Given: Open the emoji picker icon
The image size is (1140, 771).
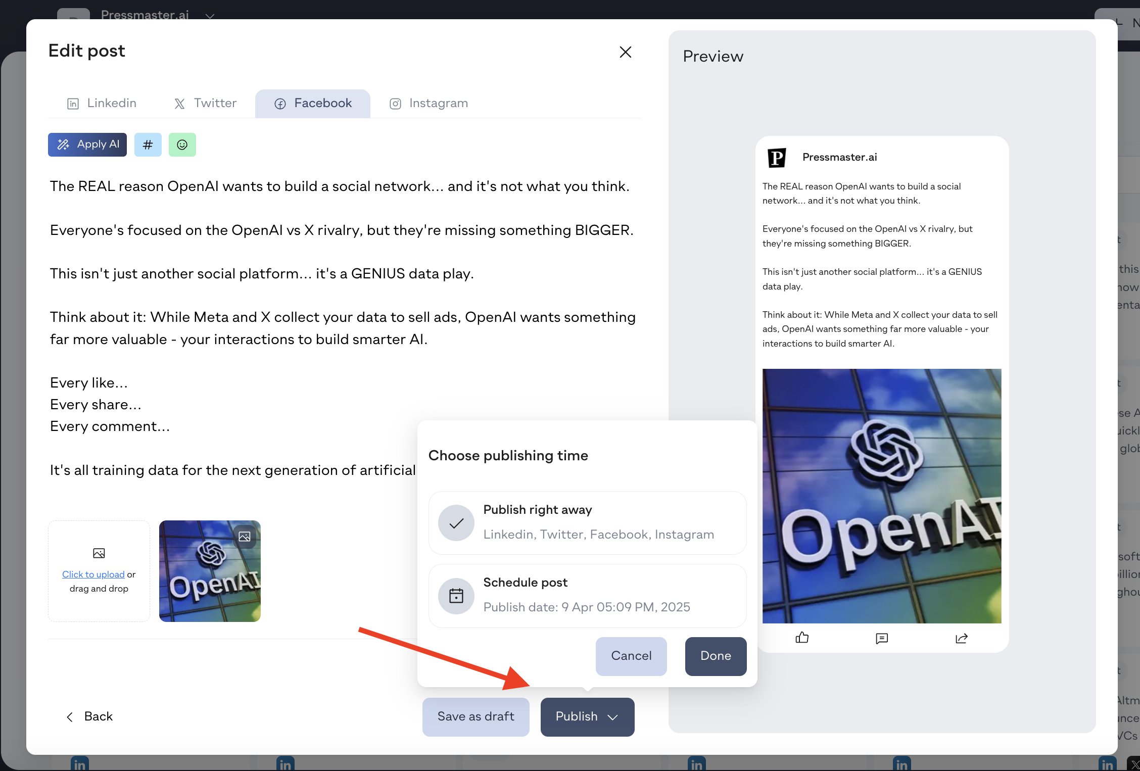Looking at the screenshot, I should (x=182, y=144).
